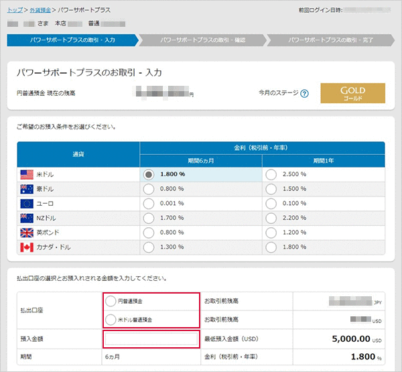Click the Canadian flag icon
This screenshot has height=372, width=402.
coord(27,247)
